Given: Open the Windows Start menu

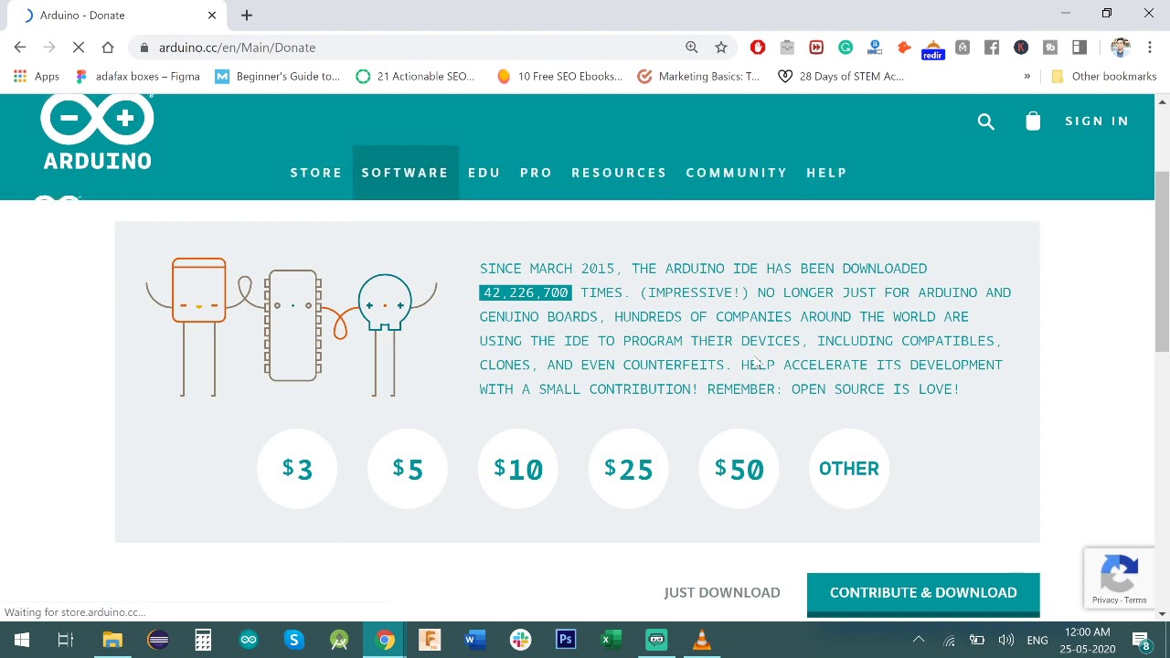Looking at the screenshot, I should pos(22,640).
